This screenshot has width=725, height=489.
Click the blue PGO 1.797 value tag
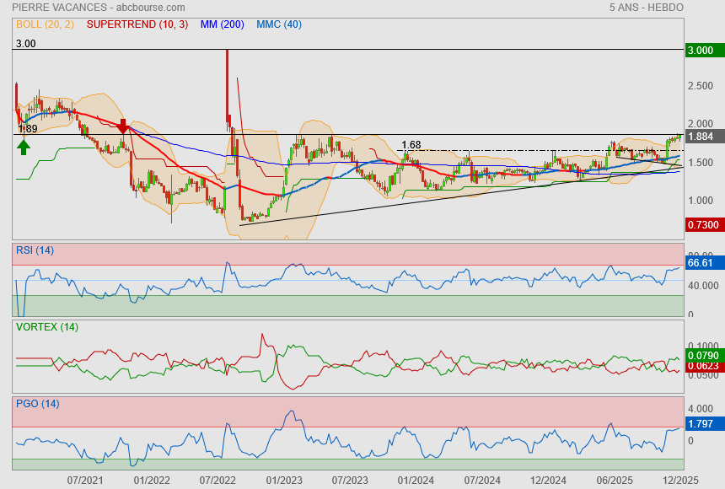pos(701,424)
